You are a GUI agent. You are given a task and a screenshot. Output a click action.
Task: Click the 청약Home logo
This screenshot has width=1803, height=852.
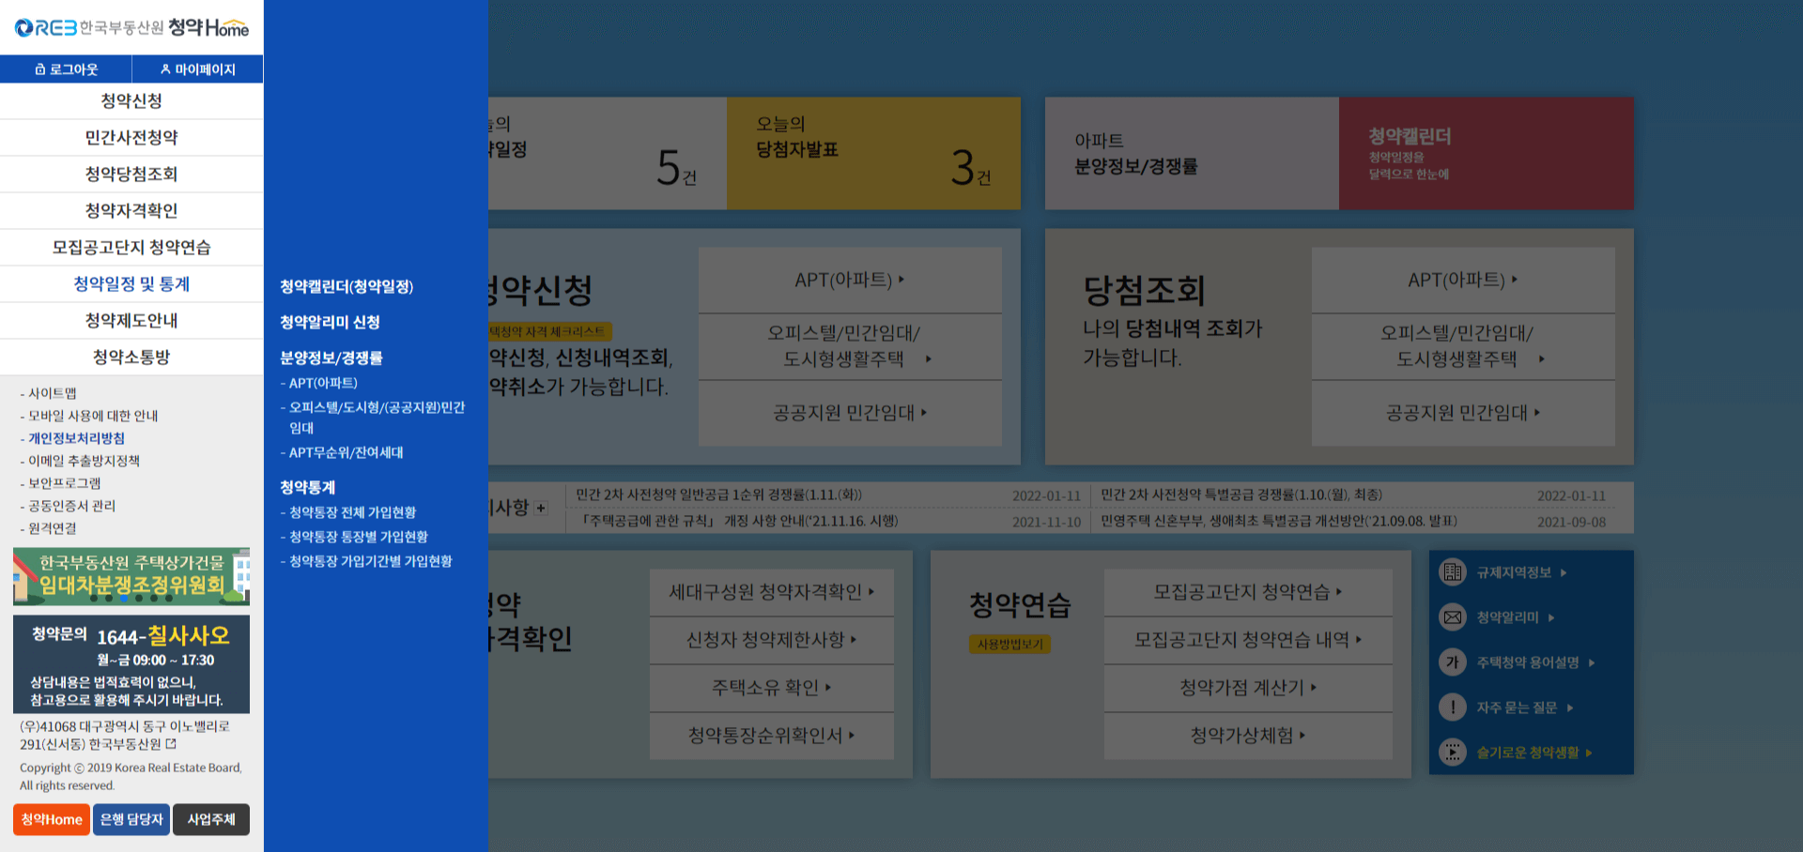point(131,27)
